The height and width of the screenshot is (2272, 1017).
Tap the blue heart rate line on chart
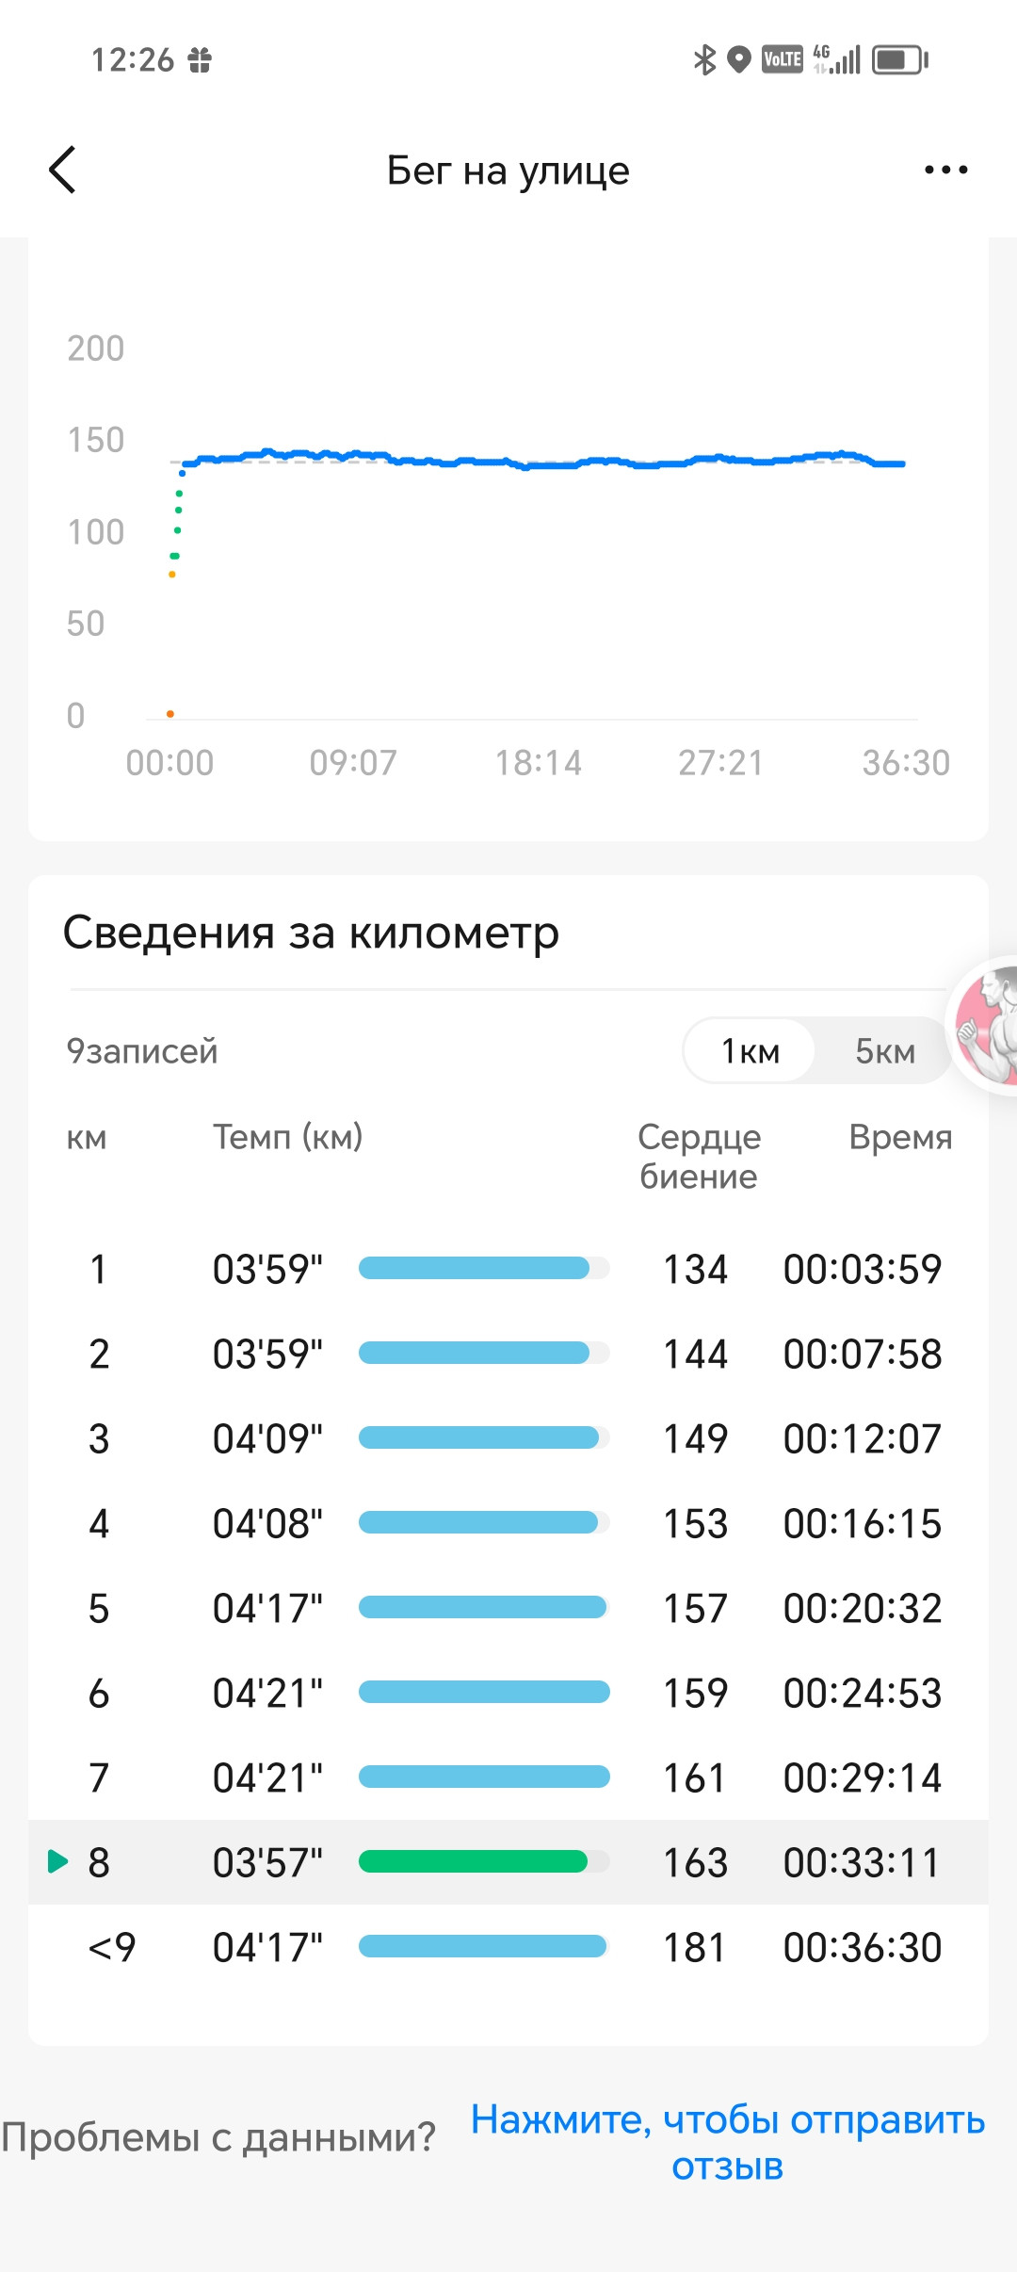pyautogui.click(x=541, y=462)
